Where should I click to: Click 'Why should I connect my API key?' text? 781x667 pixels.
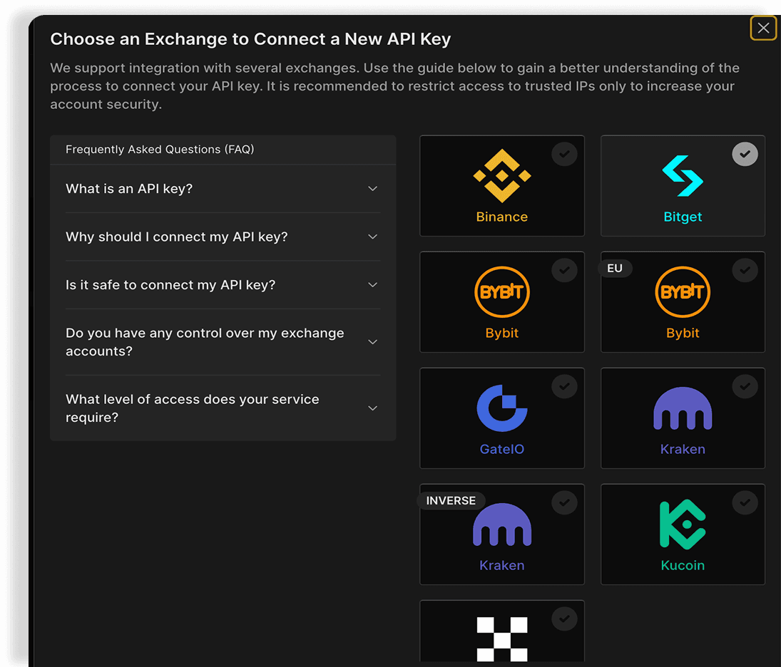click(x=177, y=237)
